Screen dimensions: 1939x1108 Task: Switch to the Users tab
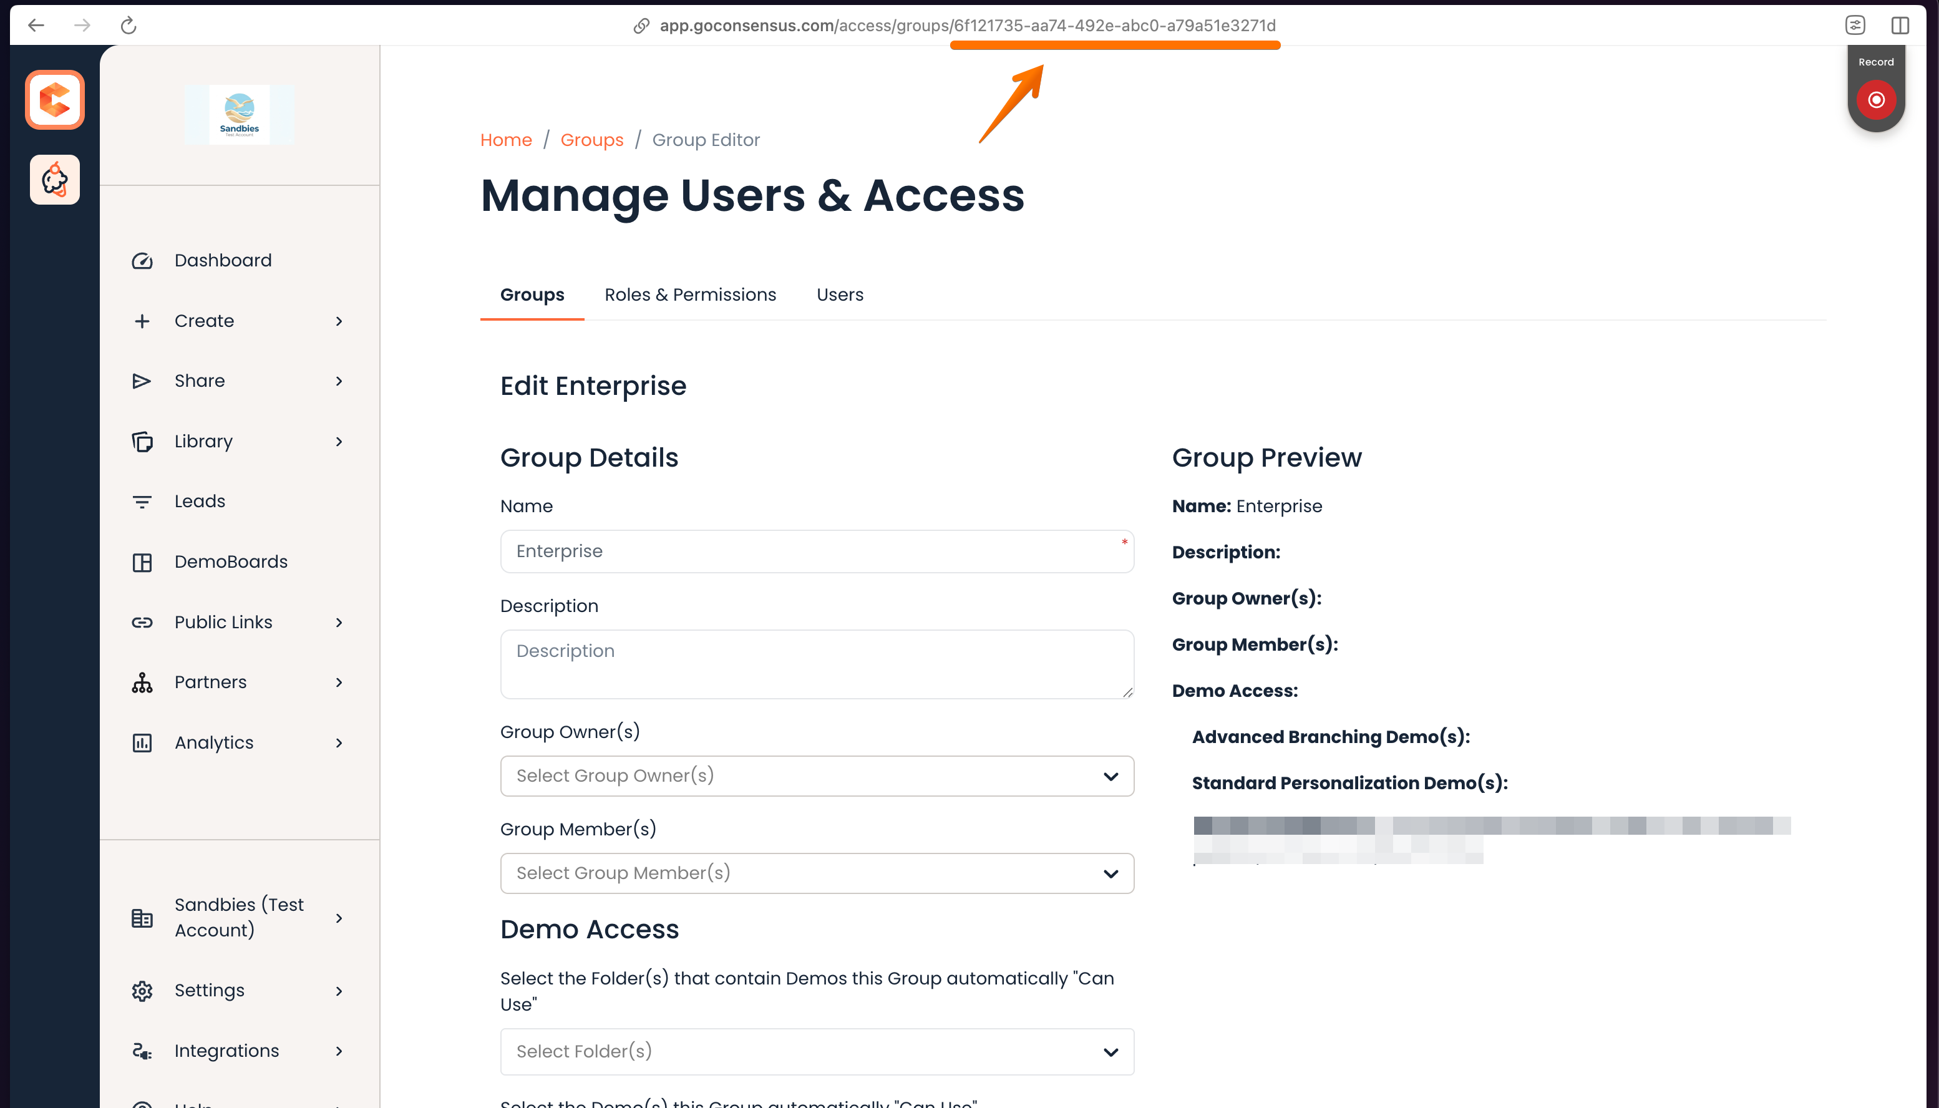839,294
